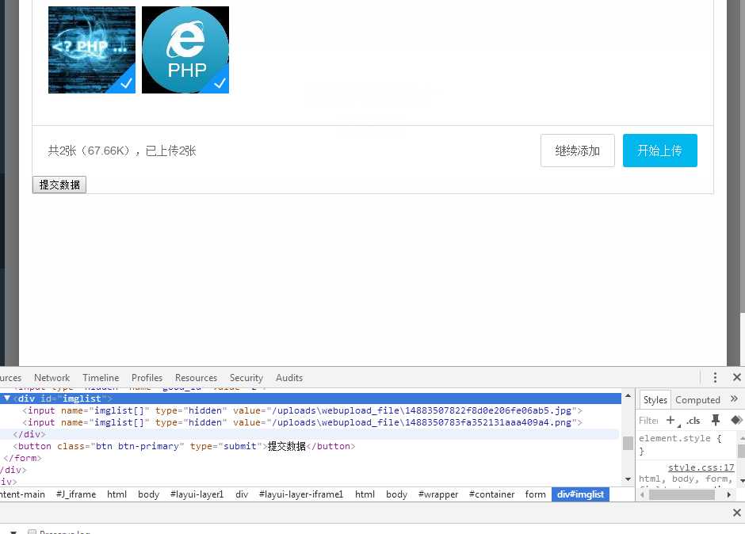Select the imglist input with .png value
The height and width of the screenshot is (534, 745).
pos(302,422)
